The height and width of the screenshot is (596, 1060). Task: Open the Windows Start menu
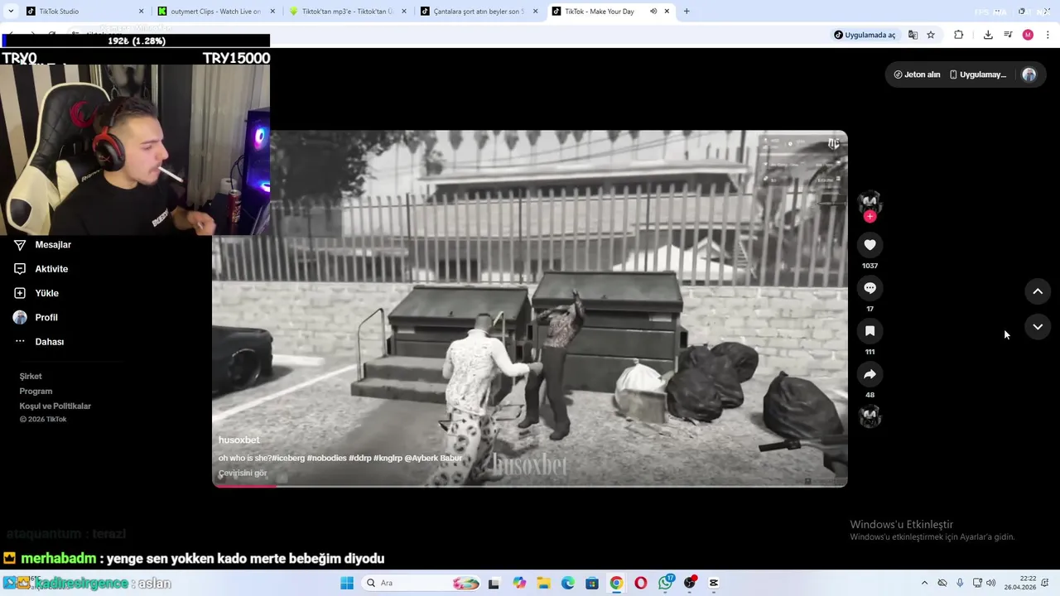coord(347,583)
